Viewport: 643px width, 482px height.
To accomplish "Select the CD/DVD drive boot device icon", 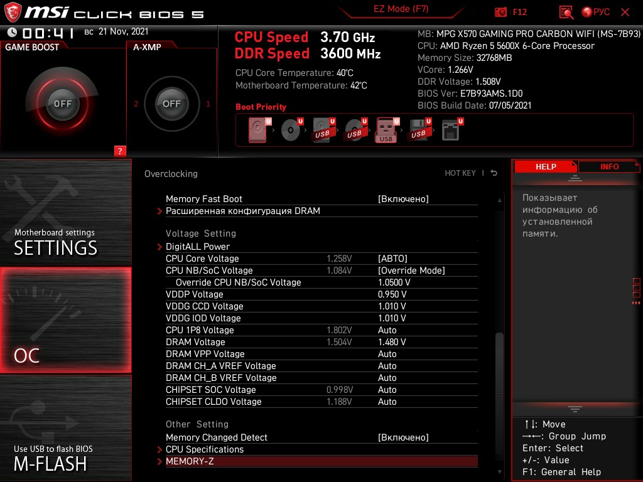I will (292, 130).
